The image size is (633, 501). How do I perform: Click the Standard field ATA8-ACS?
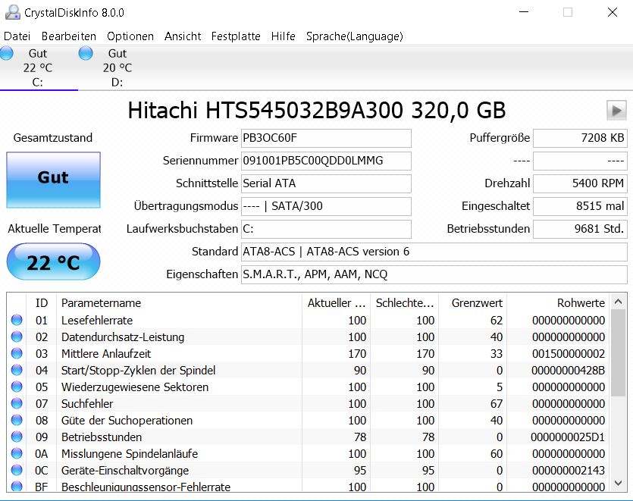(x=434, y=252)
